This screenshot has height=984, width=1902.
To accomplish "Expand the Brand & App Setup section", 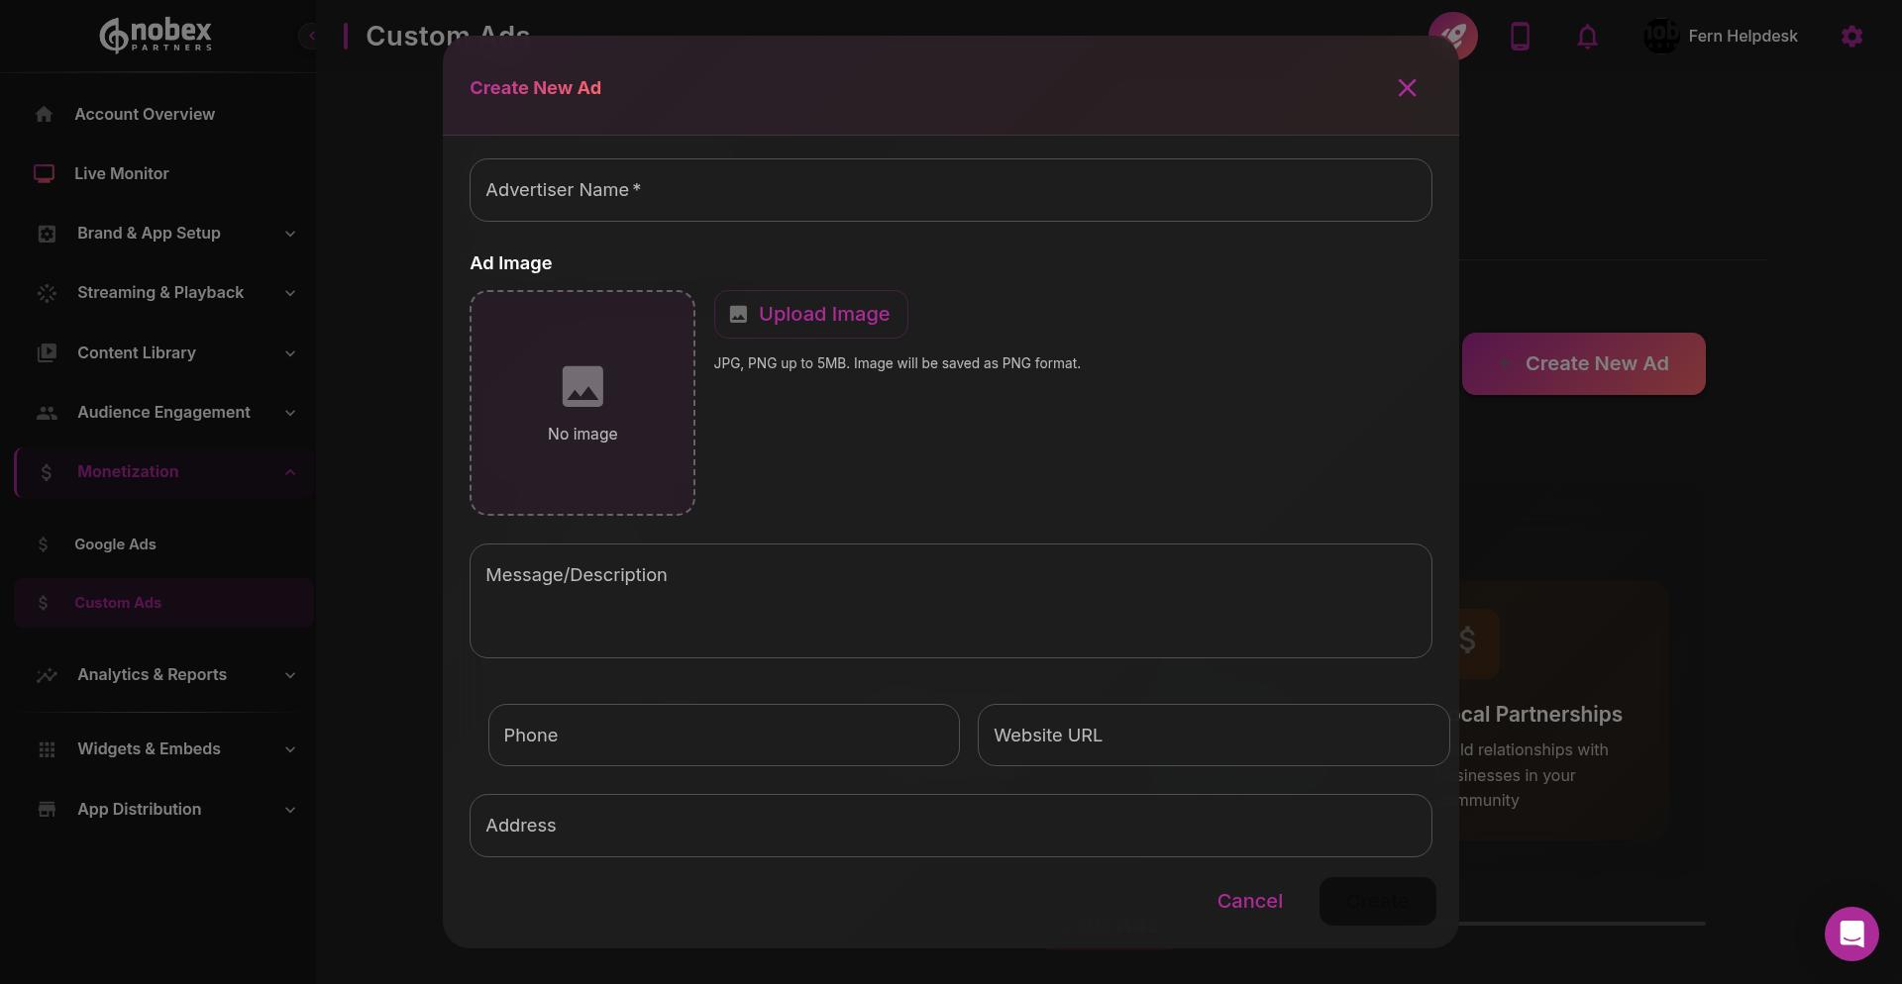I will 148,234.
